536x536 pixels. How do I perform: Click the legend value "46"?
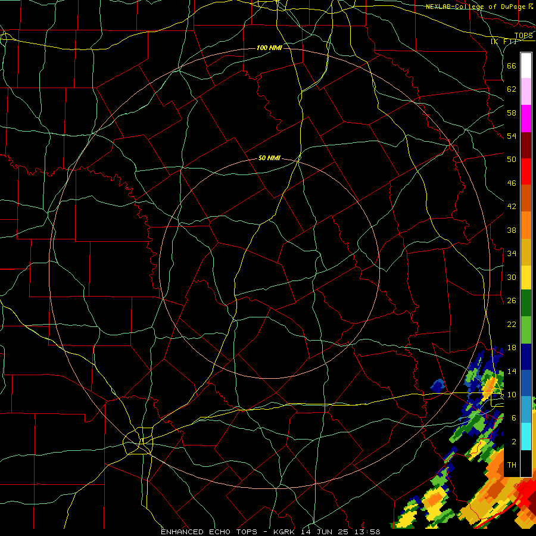[x=512, y=183]
